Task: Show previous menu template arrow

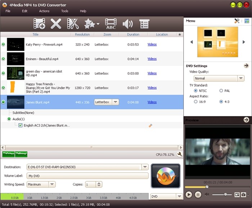Action: [x=192, y=42]
